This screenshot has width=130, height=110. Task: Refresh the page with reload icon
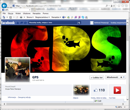click(x=114, y=6)
